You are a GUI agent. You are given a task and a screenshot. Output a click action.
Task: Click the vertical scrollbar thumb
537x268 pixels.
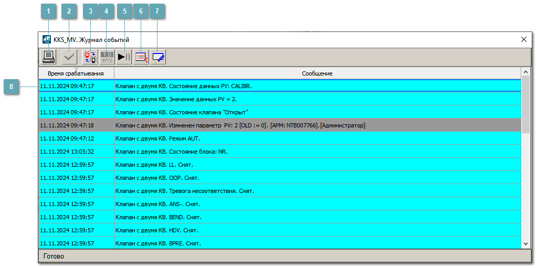pos(526,105)
